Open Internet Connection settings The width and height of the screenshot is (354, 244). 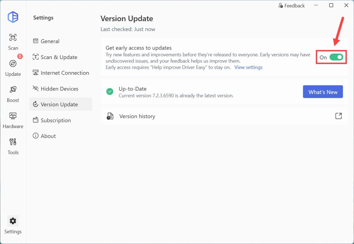click(x=61, y=73)
